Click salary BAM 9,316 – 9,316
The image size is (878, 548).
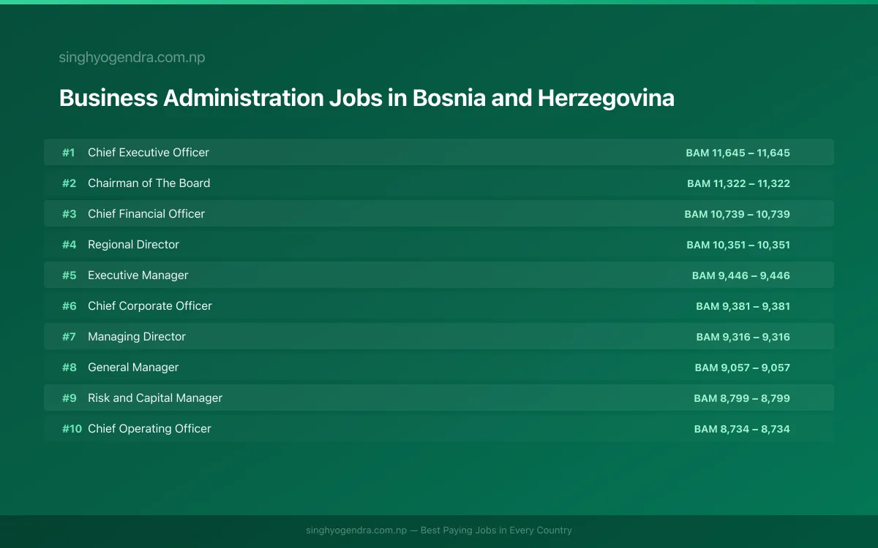743,337
